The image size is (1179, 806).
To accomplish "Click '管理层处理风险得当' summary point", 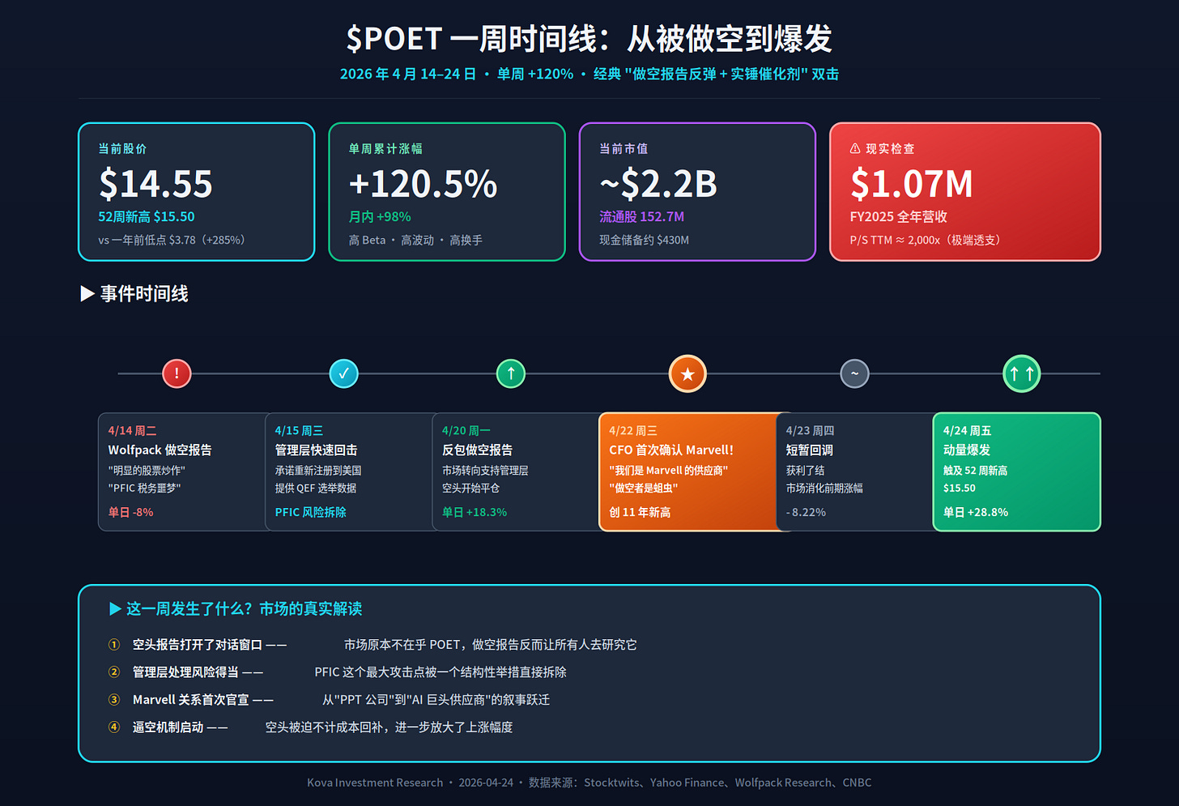I will (x=185, y=672).
